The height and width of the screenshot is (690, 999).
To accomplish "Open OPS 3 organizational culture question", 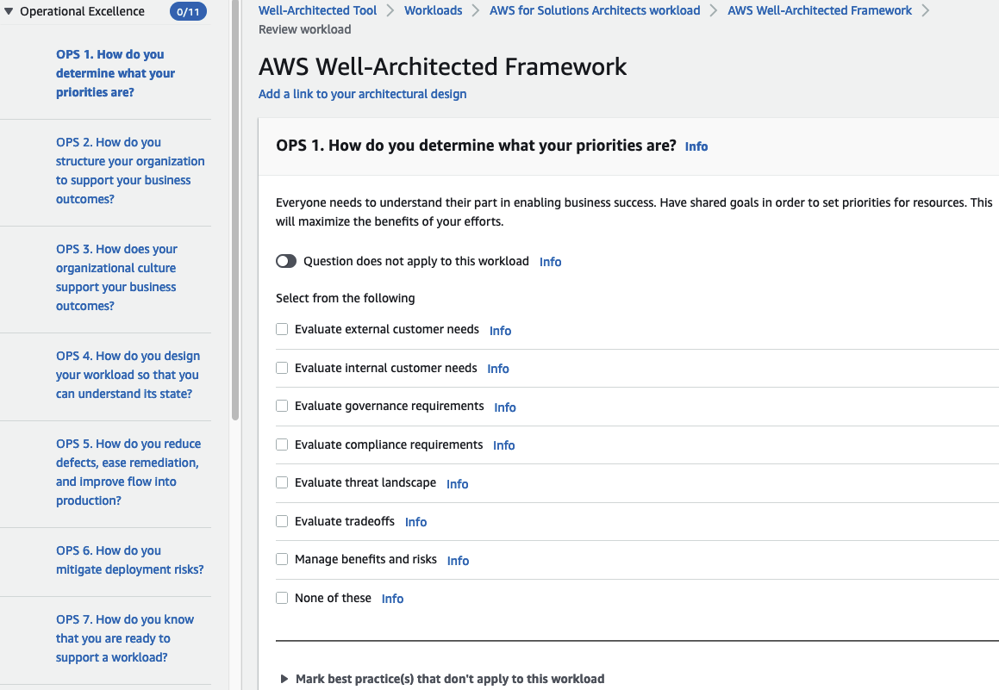I will (x=116, y=277).
